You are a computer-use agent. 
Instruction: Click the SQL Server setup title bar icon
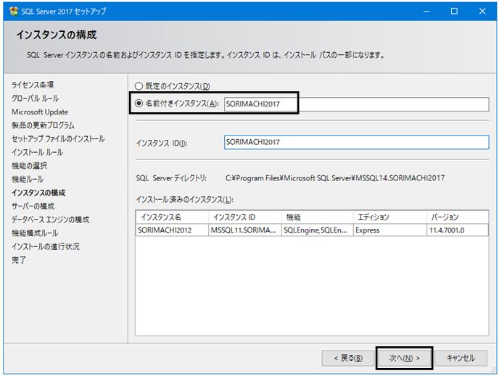(x=14, y=12)
